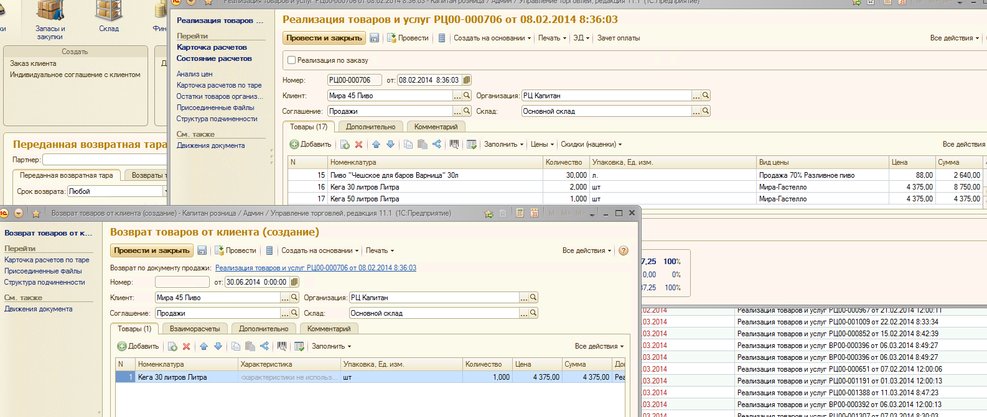
Task: Click Провести и закрыть in return window
Action: [152, 250]
